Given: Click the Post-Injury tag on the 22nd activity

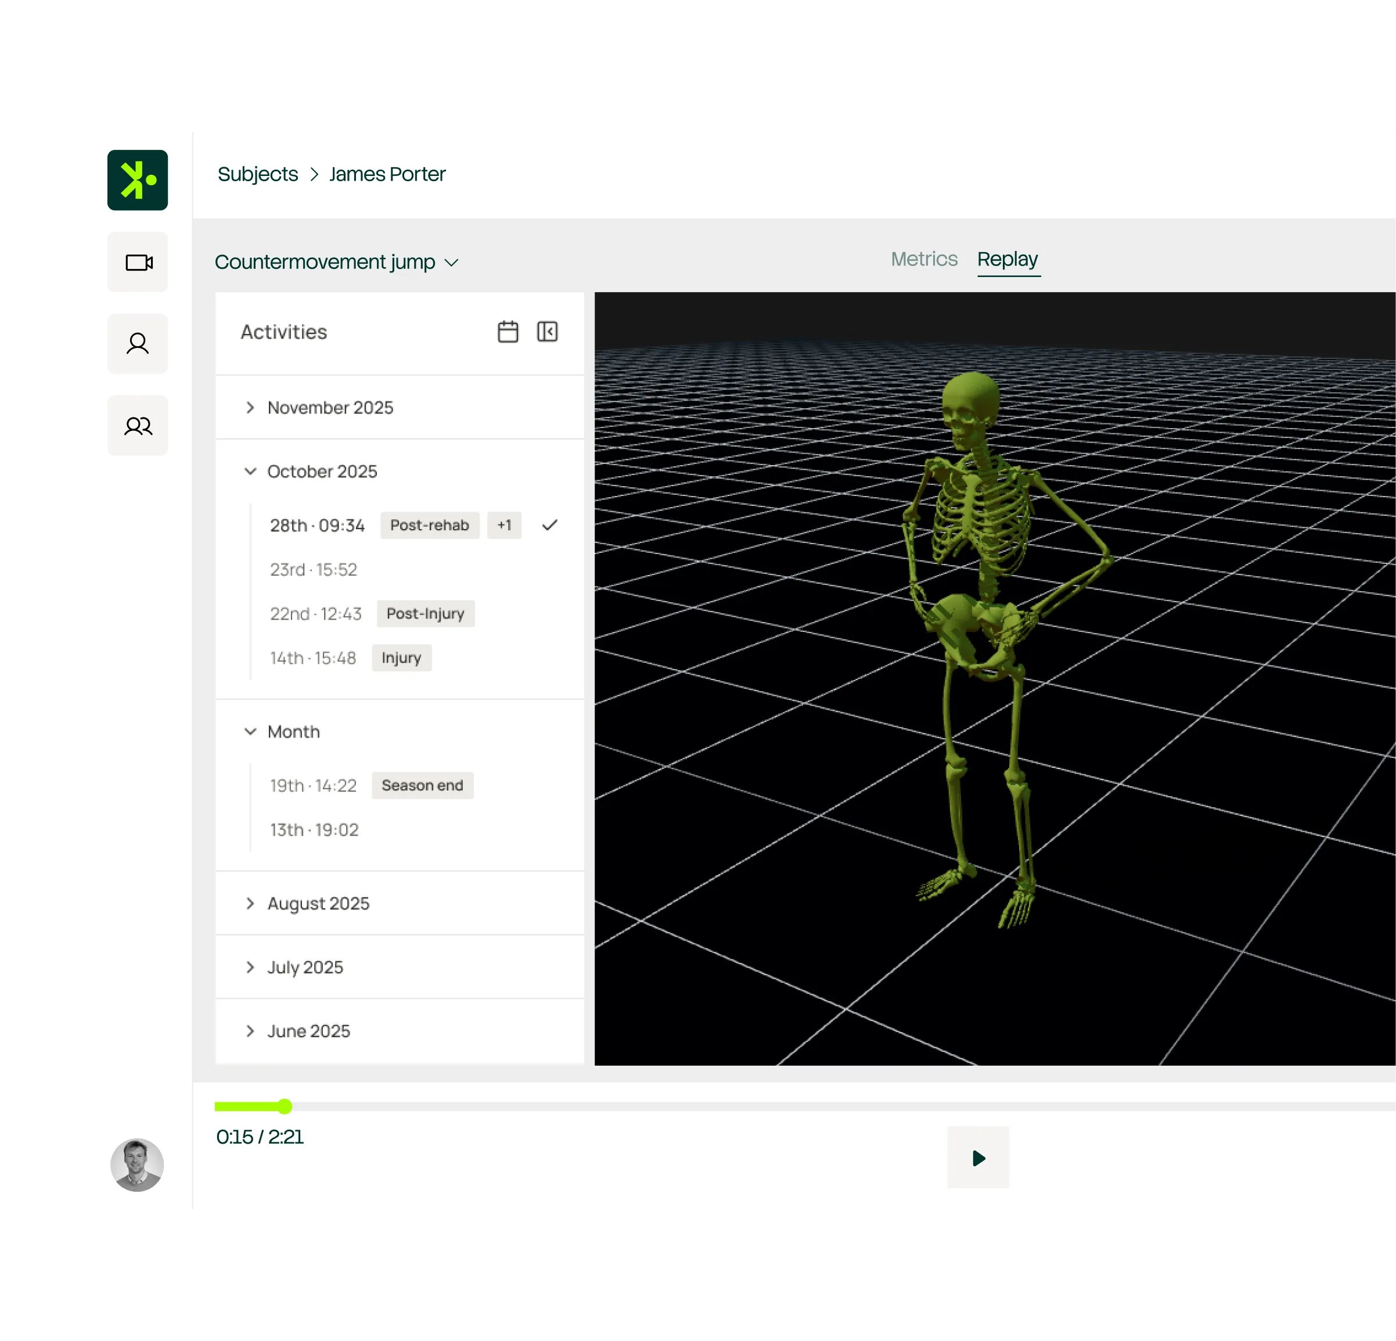Looking at the screenshot, I should (x=425, y=613).
